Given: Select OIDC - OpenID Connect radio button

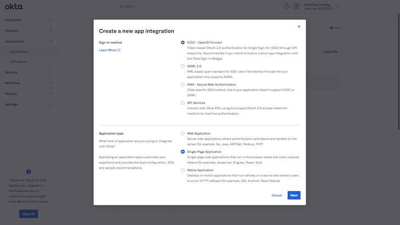Looking at the screenshot, I should point(182,43).
